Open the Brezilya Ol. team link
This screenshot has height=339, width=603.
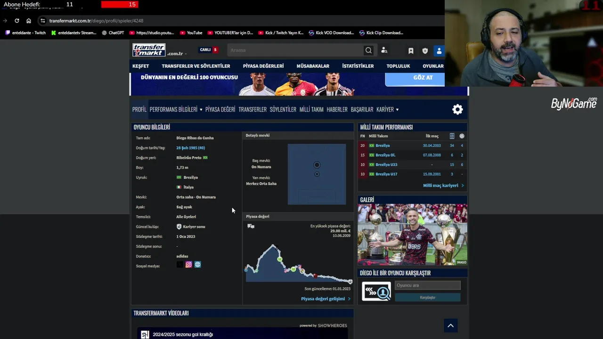pos(385,155)
